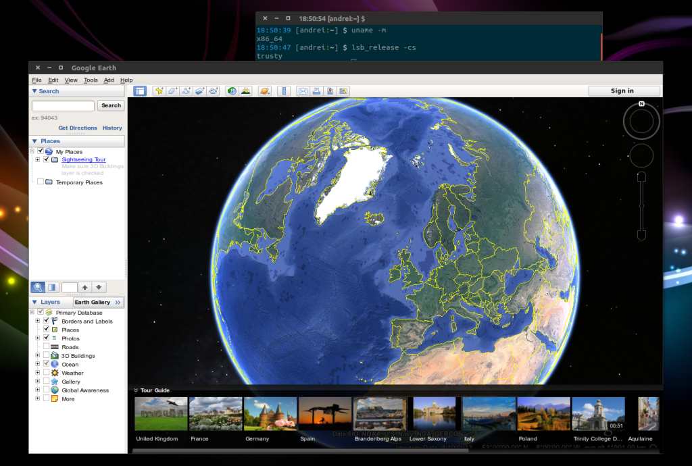Click the 3D Buildings layer icon

[x=55, y=355]
